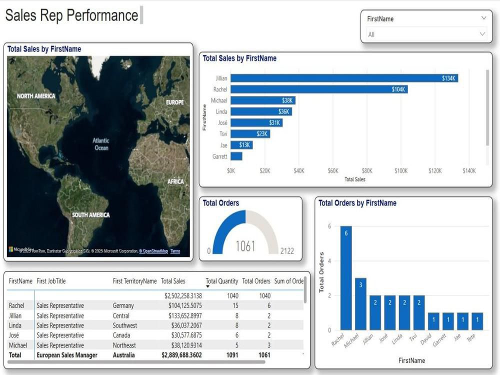Click the Total Quantity sort arrow indicator
The image size is (500, 375).
tap(207, 286)
